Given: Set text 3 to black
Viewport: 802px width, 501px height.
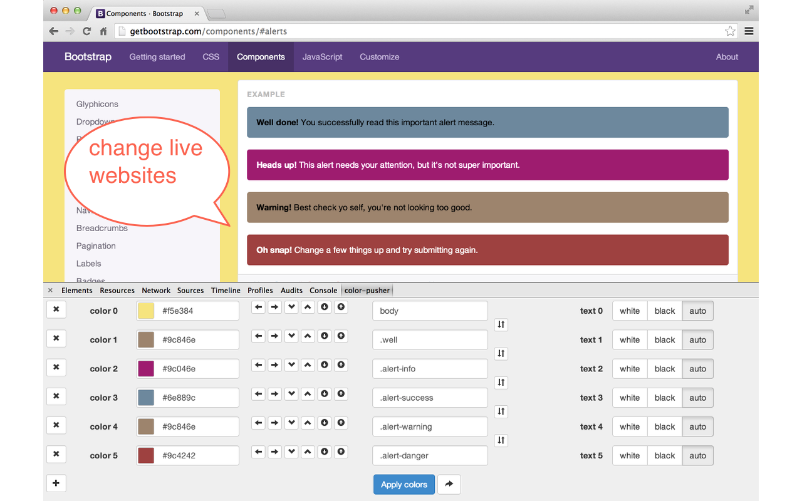Looking at the screenshot, I should (x=665, y=398).
